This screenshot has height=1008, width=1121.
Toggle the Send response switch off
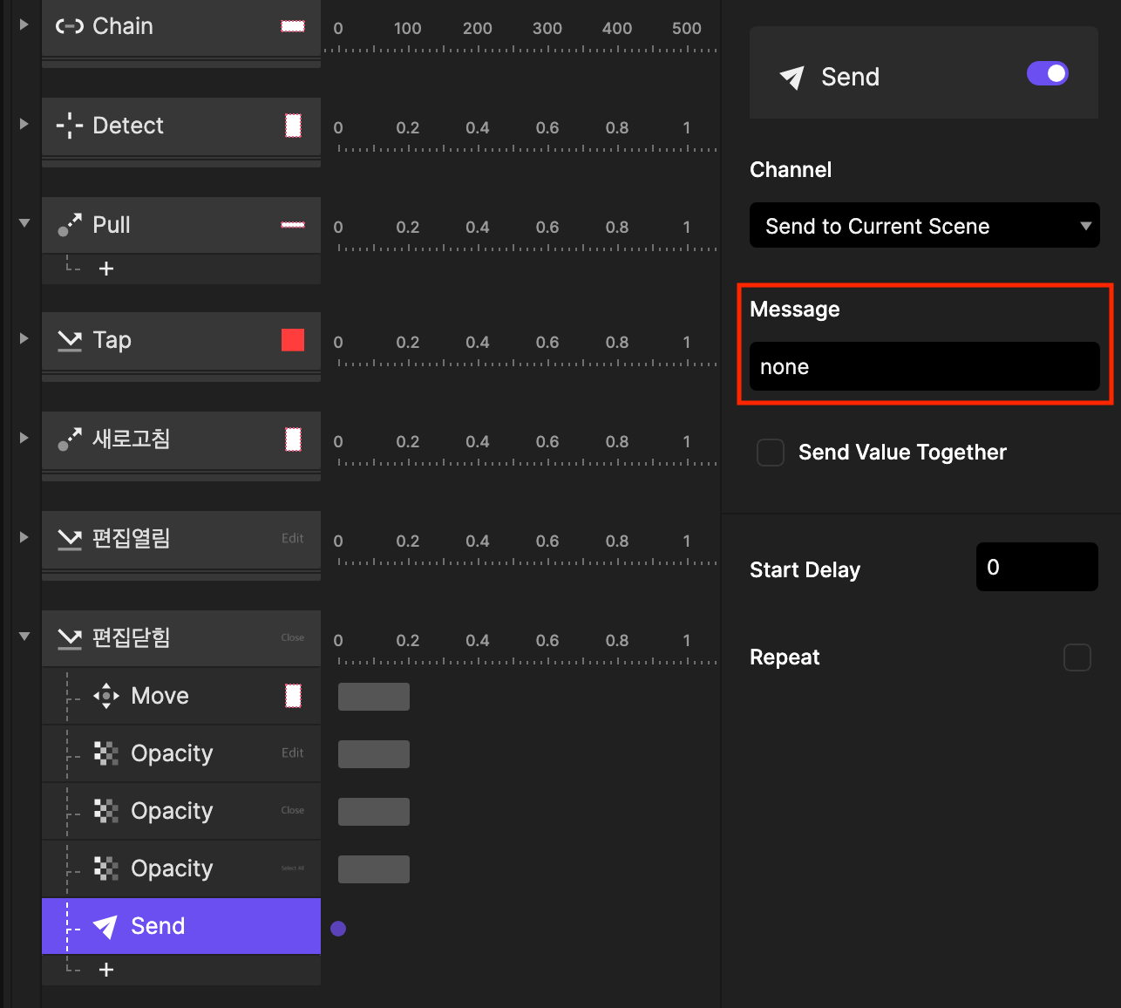(x=1048, y=74)
